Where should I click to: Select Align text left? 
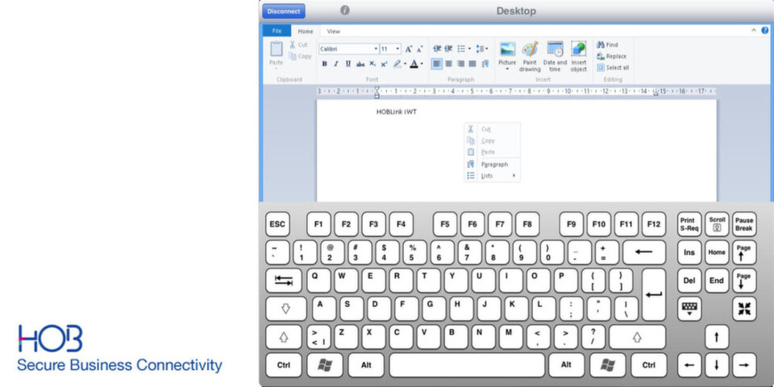coord(437,64)
